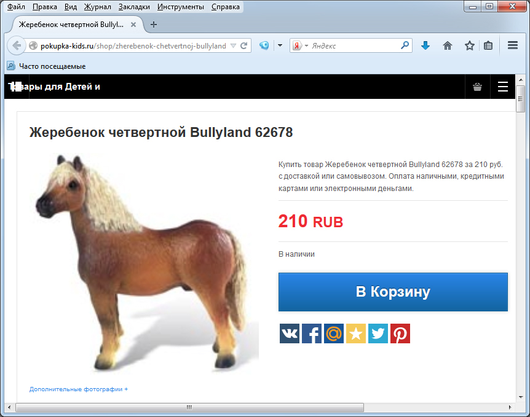530x417 pixels.
Task: Expand the URL history dropdown arrow
Action: (233, 45)
